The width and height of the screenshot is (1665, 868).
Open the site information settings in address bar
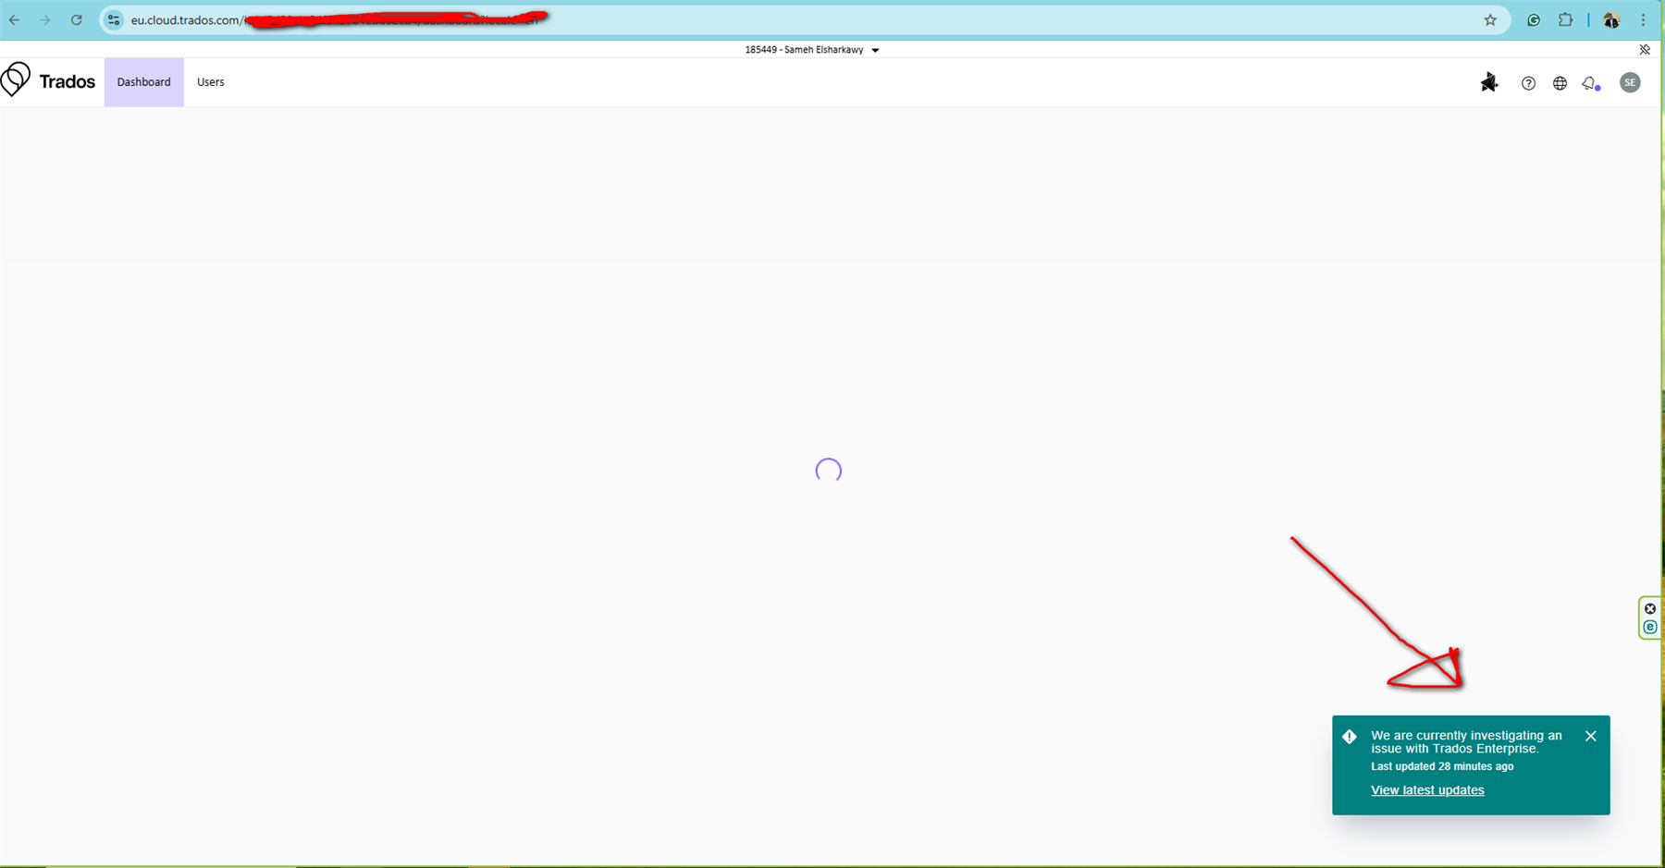[x=113, y=19]
